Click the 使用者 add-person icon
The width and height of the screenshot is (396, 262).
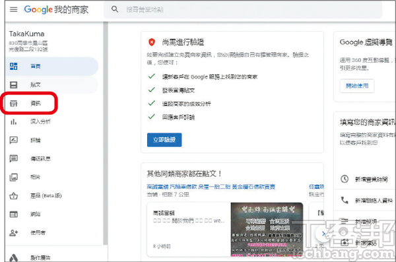[x=14, y=233]
